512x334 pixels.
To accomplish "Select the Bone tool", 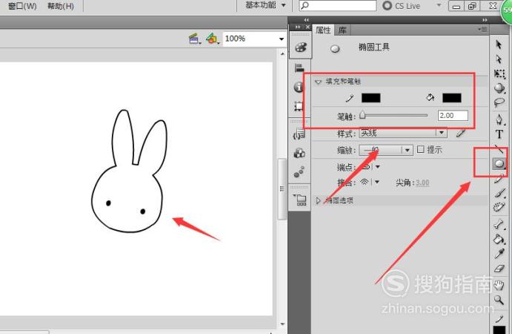I will [x=499, y=224].
